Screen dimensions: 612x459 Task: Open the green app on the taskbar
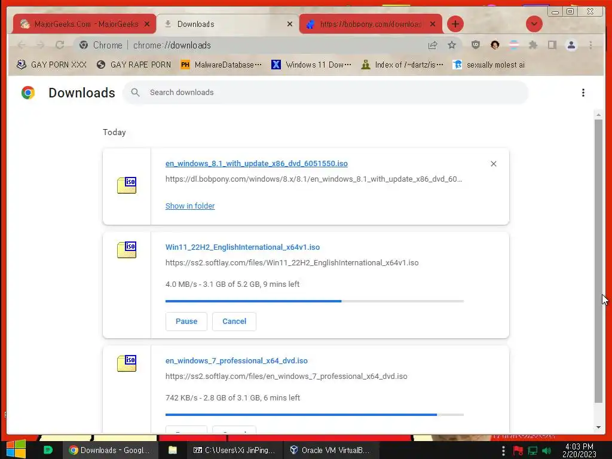pyautogui.click(x=48, y=450)
